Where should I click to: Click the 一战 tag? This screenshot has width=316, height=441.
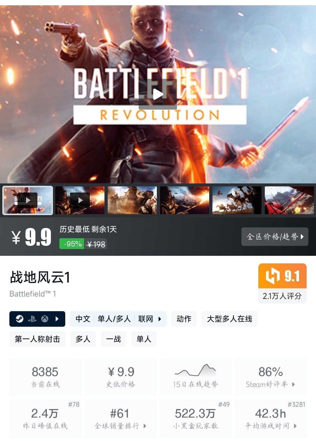[114, 339]
